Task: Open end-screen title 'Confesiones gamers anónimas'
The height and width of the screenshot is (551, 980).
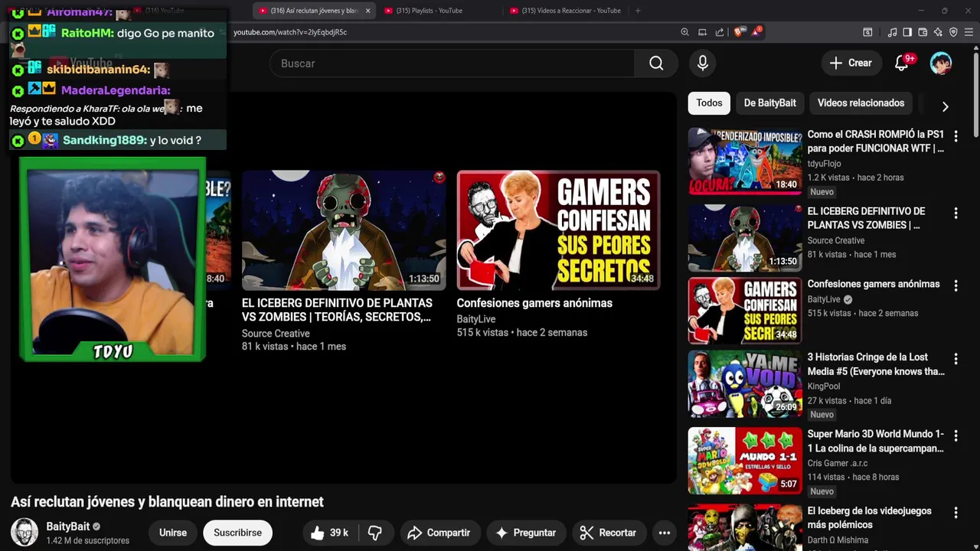Action: point(534,303)
